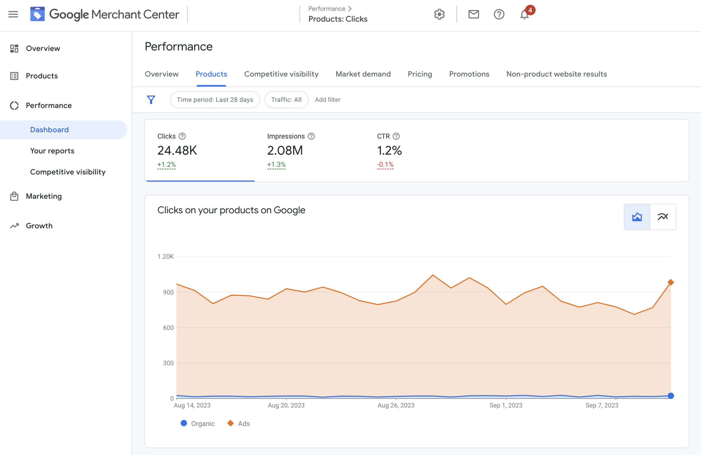Click the CTR info help icon
The width and height of the screenshot is (701, 455).
click(x=396, y=136)
